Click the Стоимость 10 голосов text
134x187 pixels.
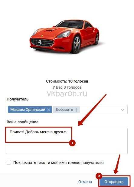(67, 81)
